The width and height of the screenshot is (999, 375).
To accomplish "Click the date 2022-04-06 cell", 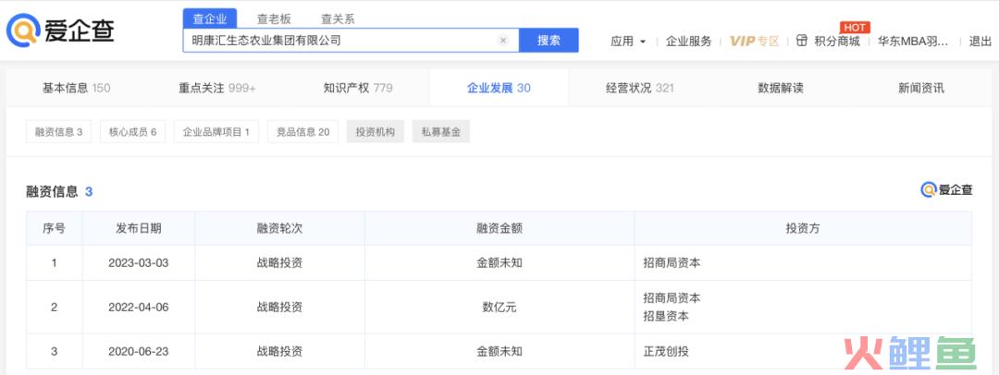I will tap(138, 307).
